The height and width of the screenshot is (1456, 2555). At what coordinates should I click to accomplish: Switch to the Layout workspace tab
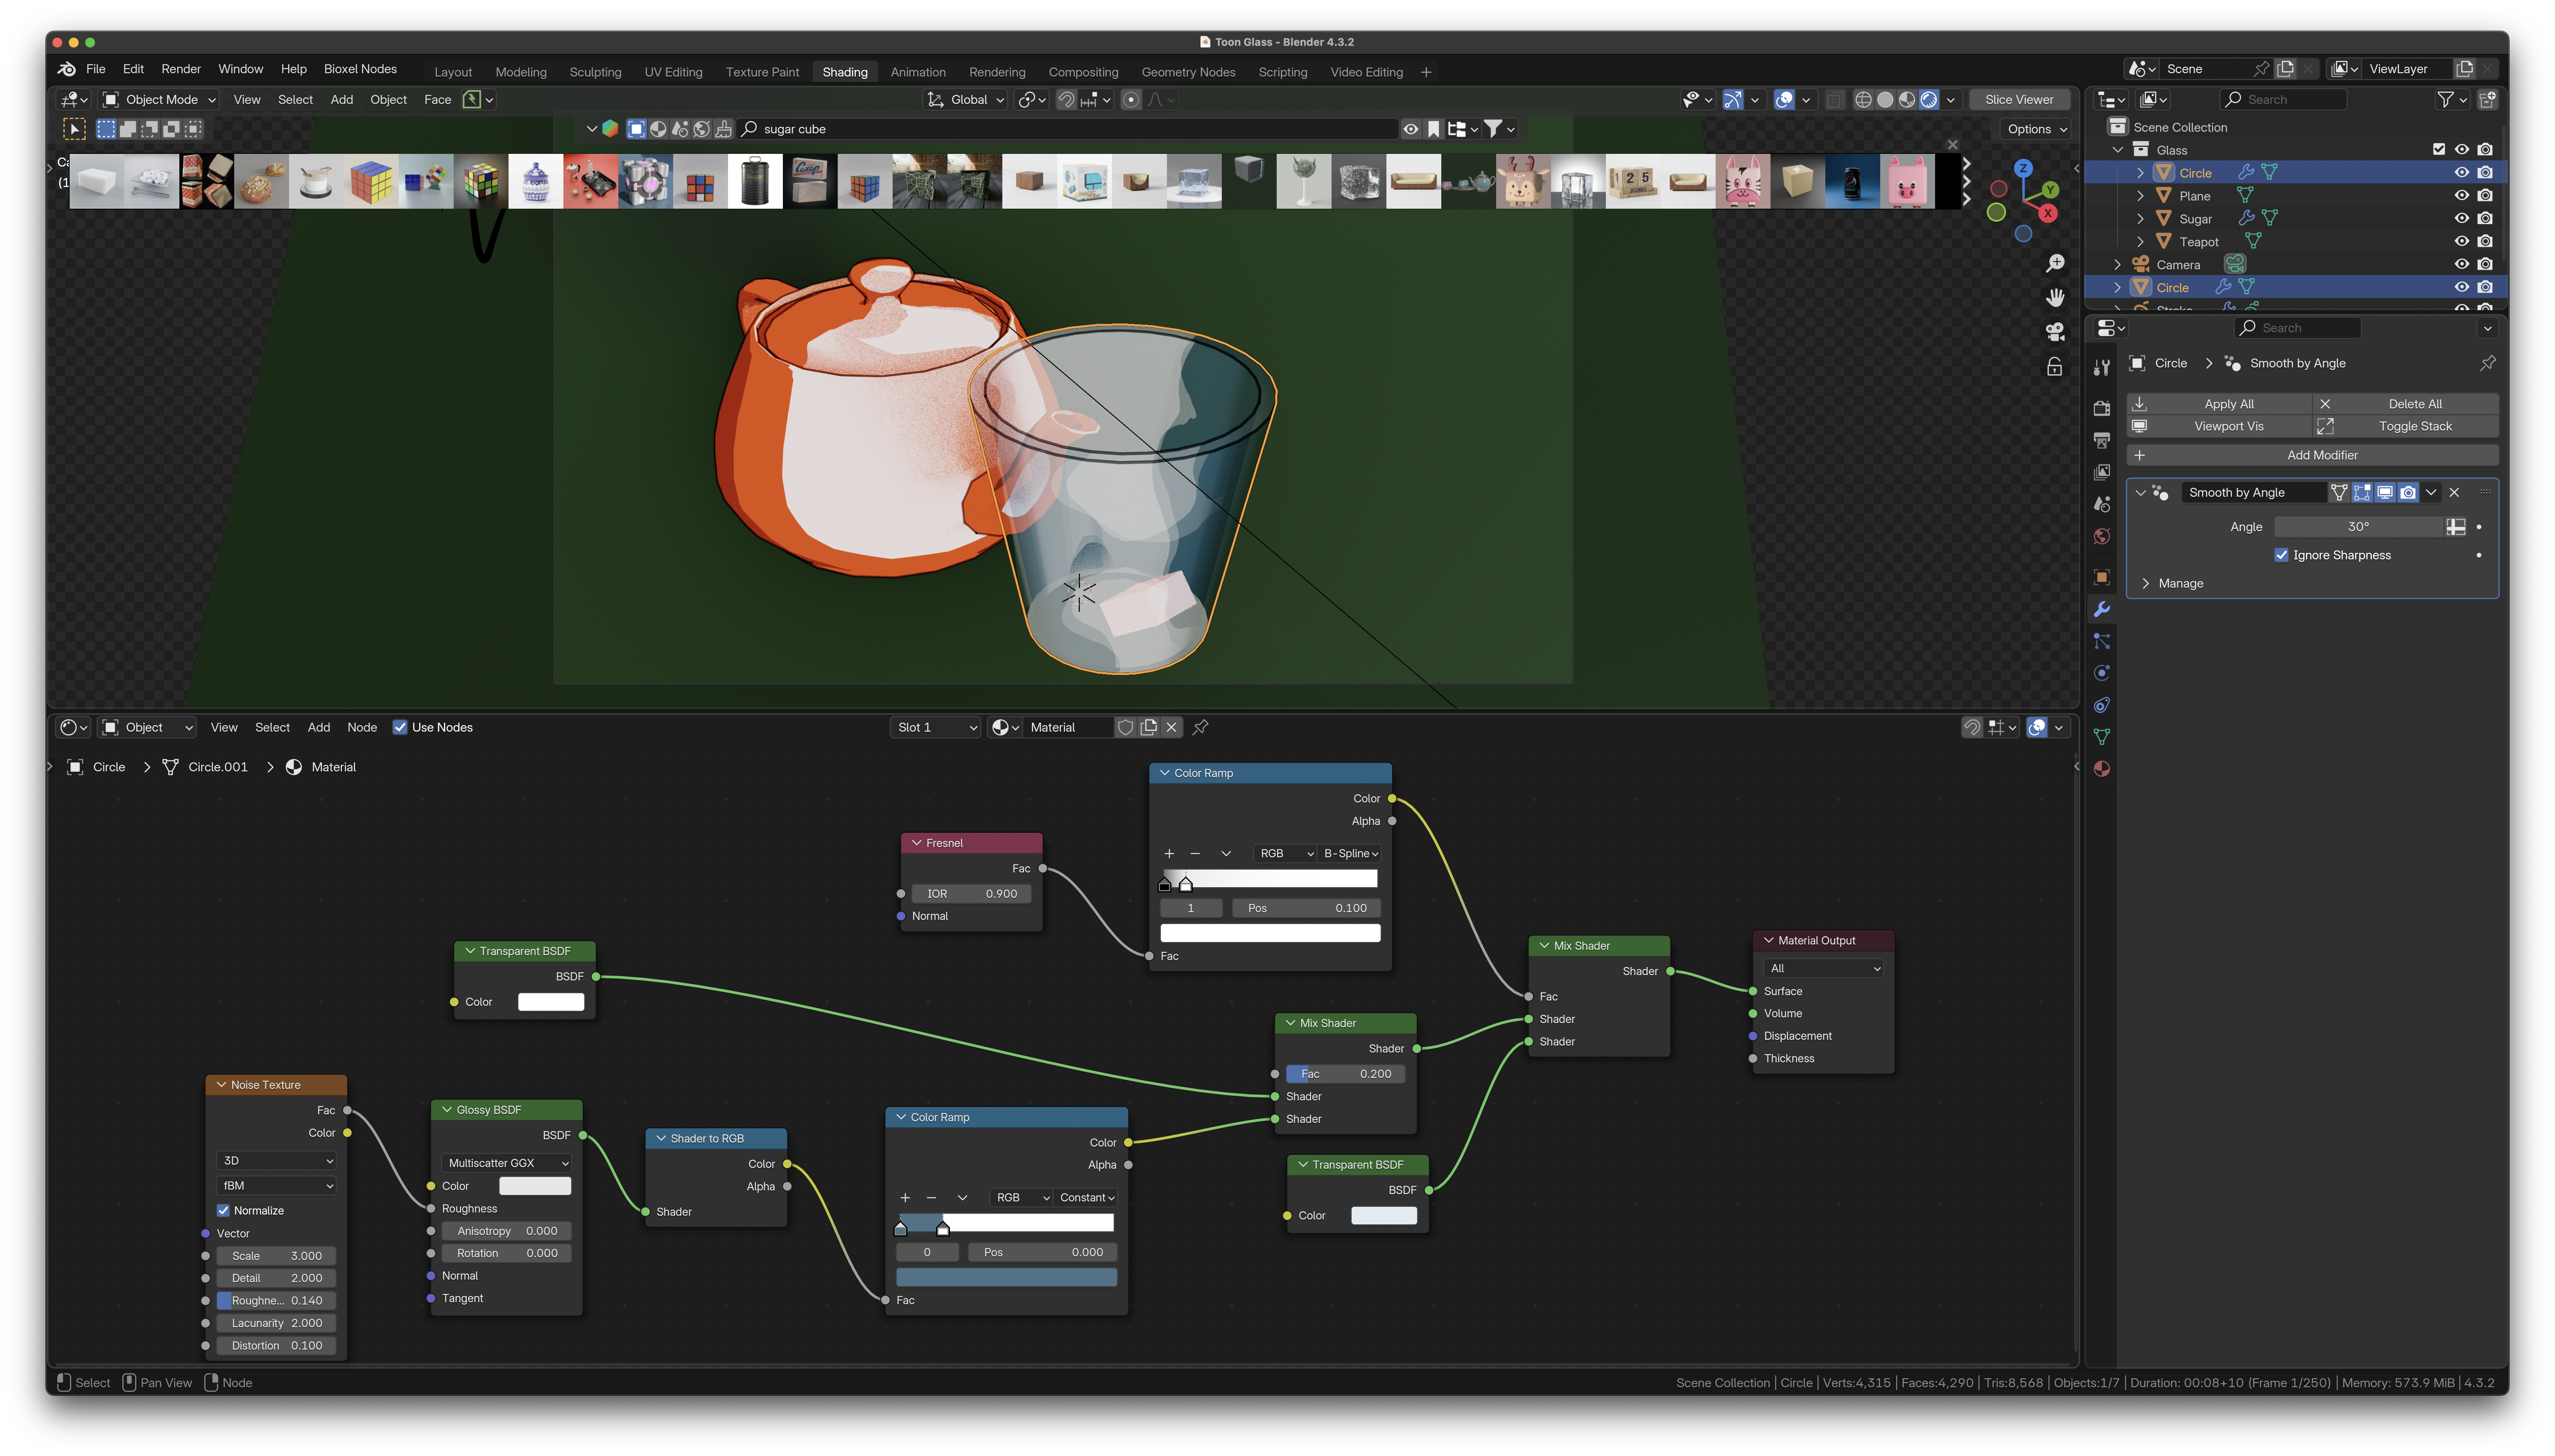pos(453,72)
